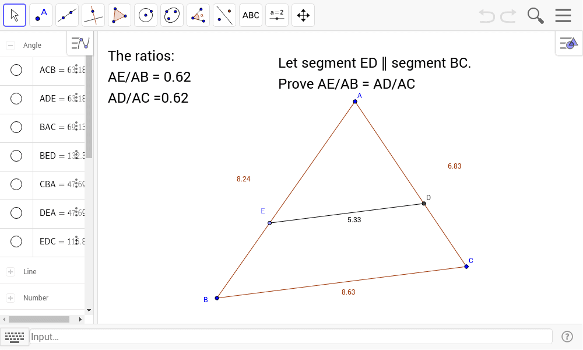The height and width of the screenshot is (350, 583).
Task: Toggle visibility of angle DEA
Action: click(16, 213)
